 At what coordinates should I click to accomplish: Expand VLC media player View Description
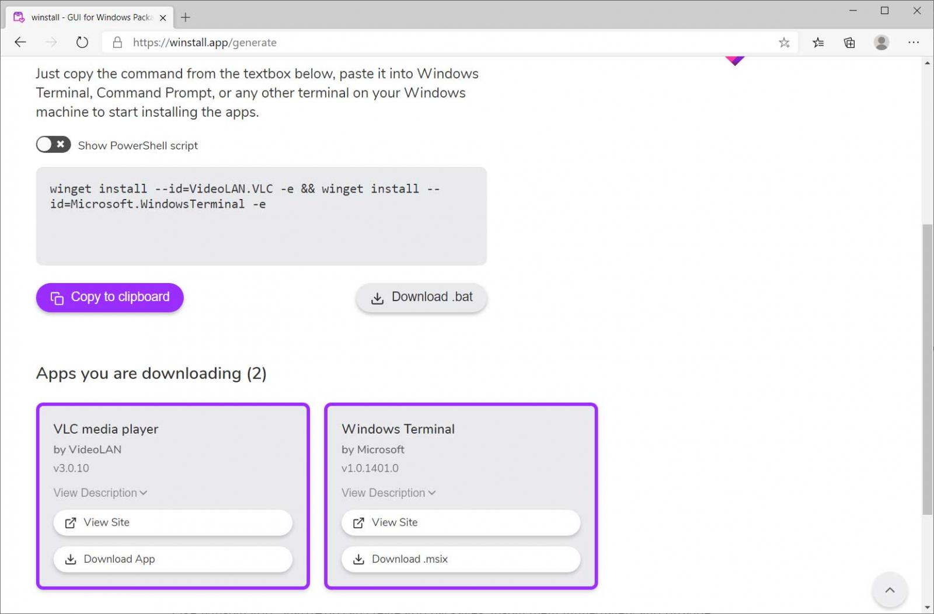(100, 493)
